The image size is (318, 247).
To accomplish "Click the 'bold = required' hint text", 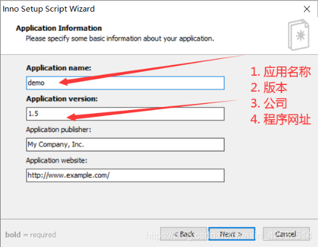I will click(31, 235).
